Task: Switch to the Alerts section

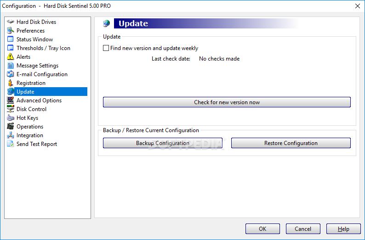Action: [x=23, y=57]
